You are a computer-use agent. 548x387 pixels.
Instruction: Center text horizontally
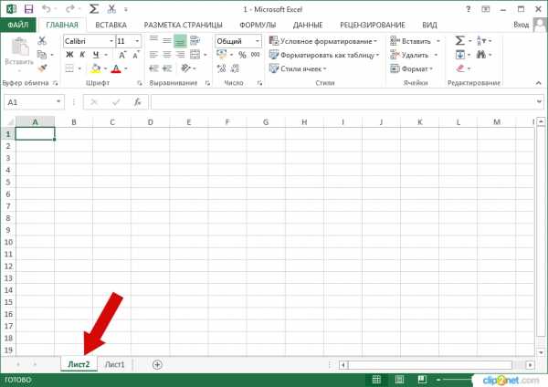pos(167,55)
